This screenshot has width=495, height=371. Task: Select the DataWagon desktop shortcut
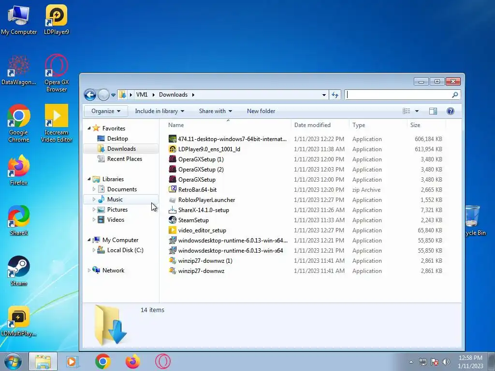pos(19,70)
